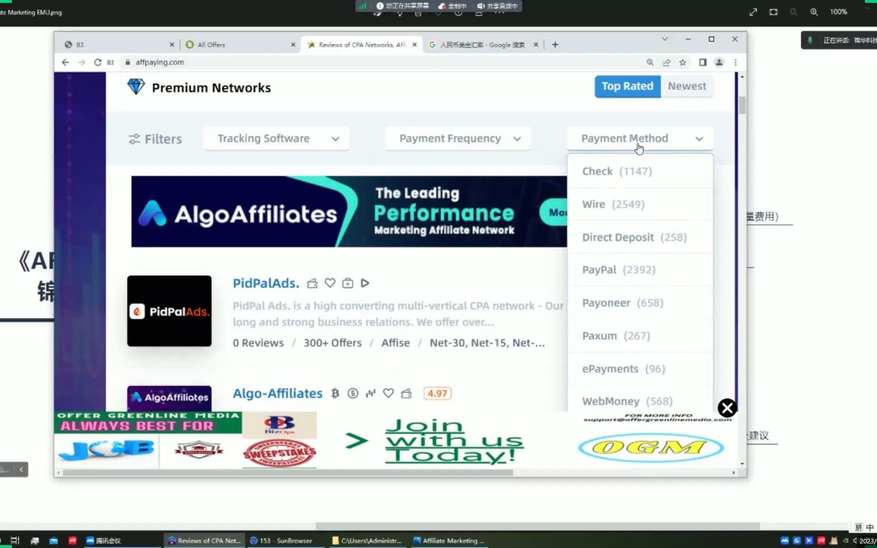The image size is (877, 548).
Task: Click the PidPalAds logo thumbnail
Action: click(169, 311)
